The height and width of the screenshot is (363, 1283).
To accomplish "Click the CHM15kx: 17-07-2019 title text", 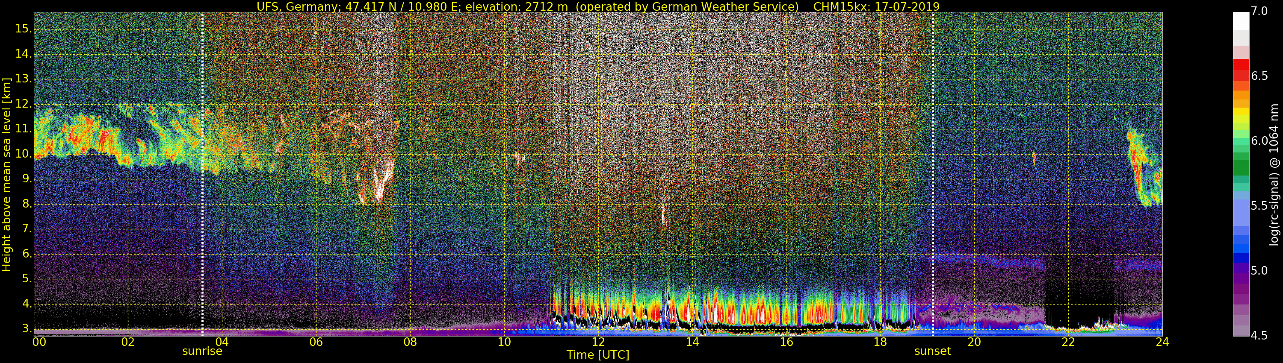I will 876,6.
